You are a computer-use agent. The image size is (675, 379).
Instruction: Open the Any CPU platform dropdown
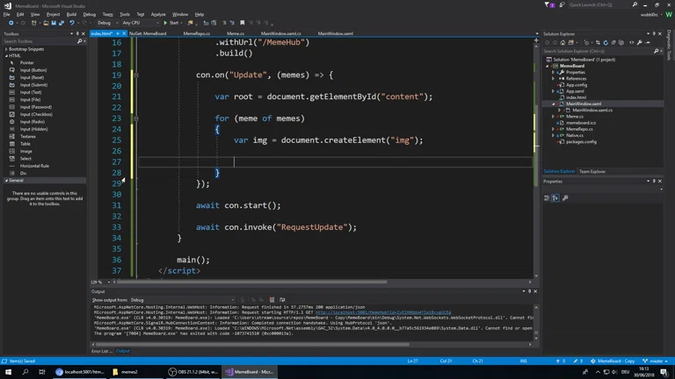pos(140,23)
